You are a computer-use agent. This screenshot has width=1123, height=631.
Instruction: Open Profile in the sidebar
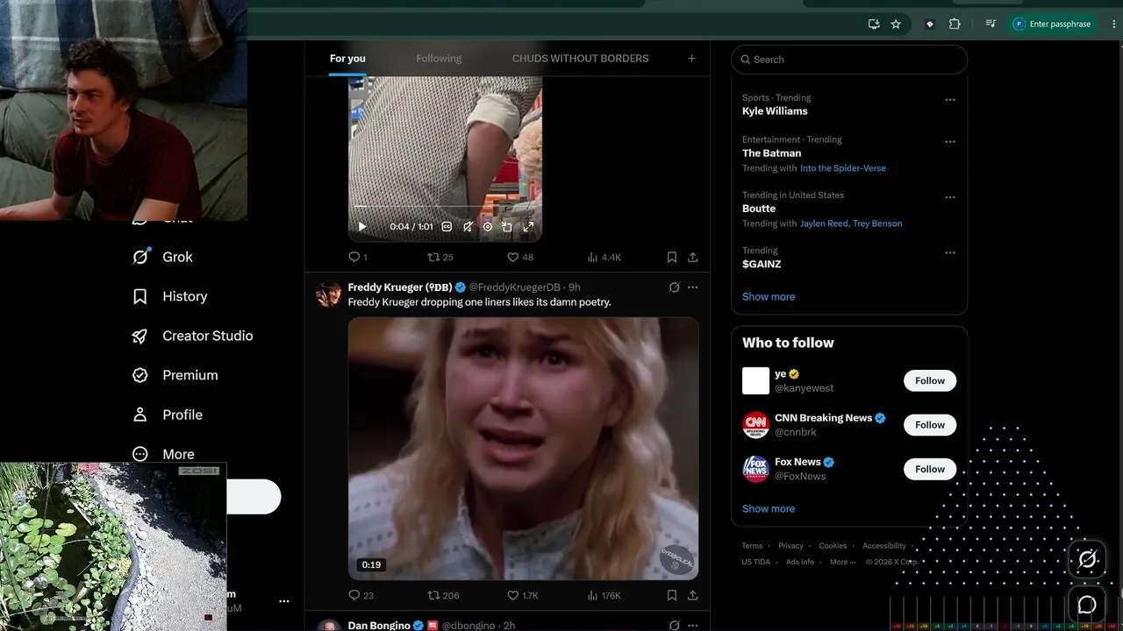(x=167, y=415)
